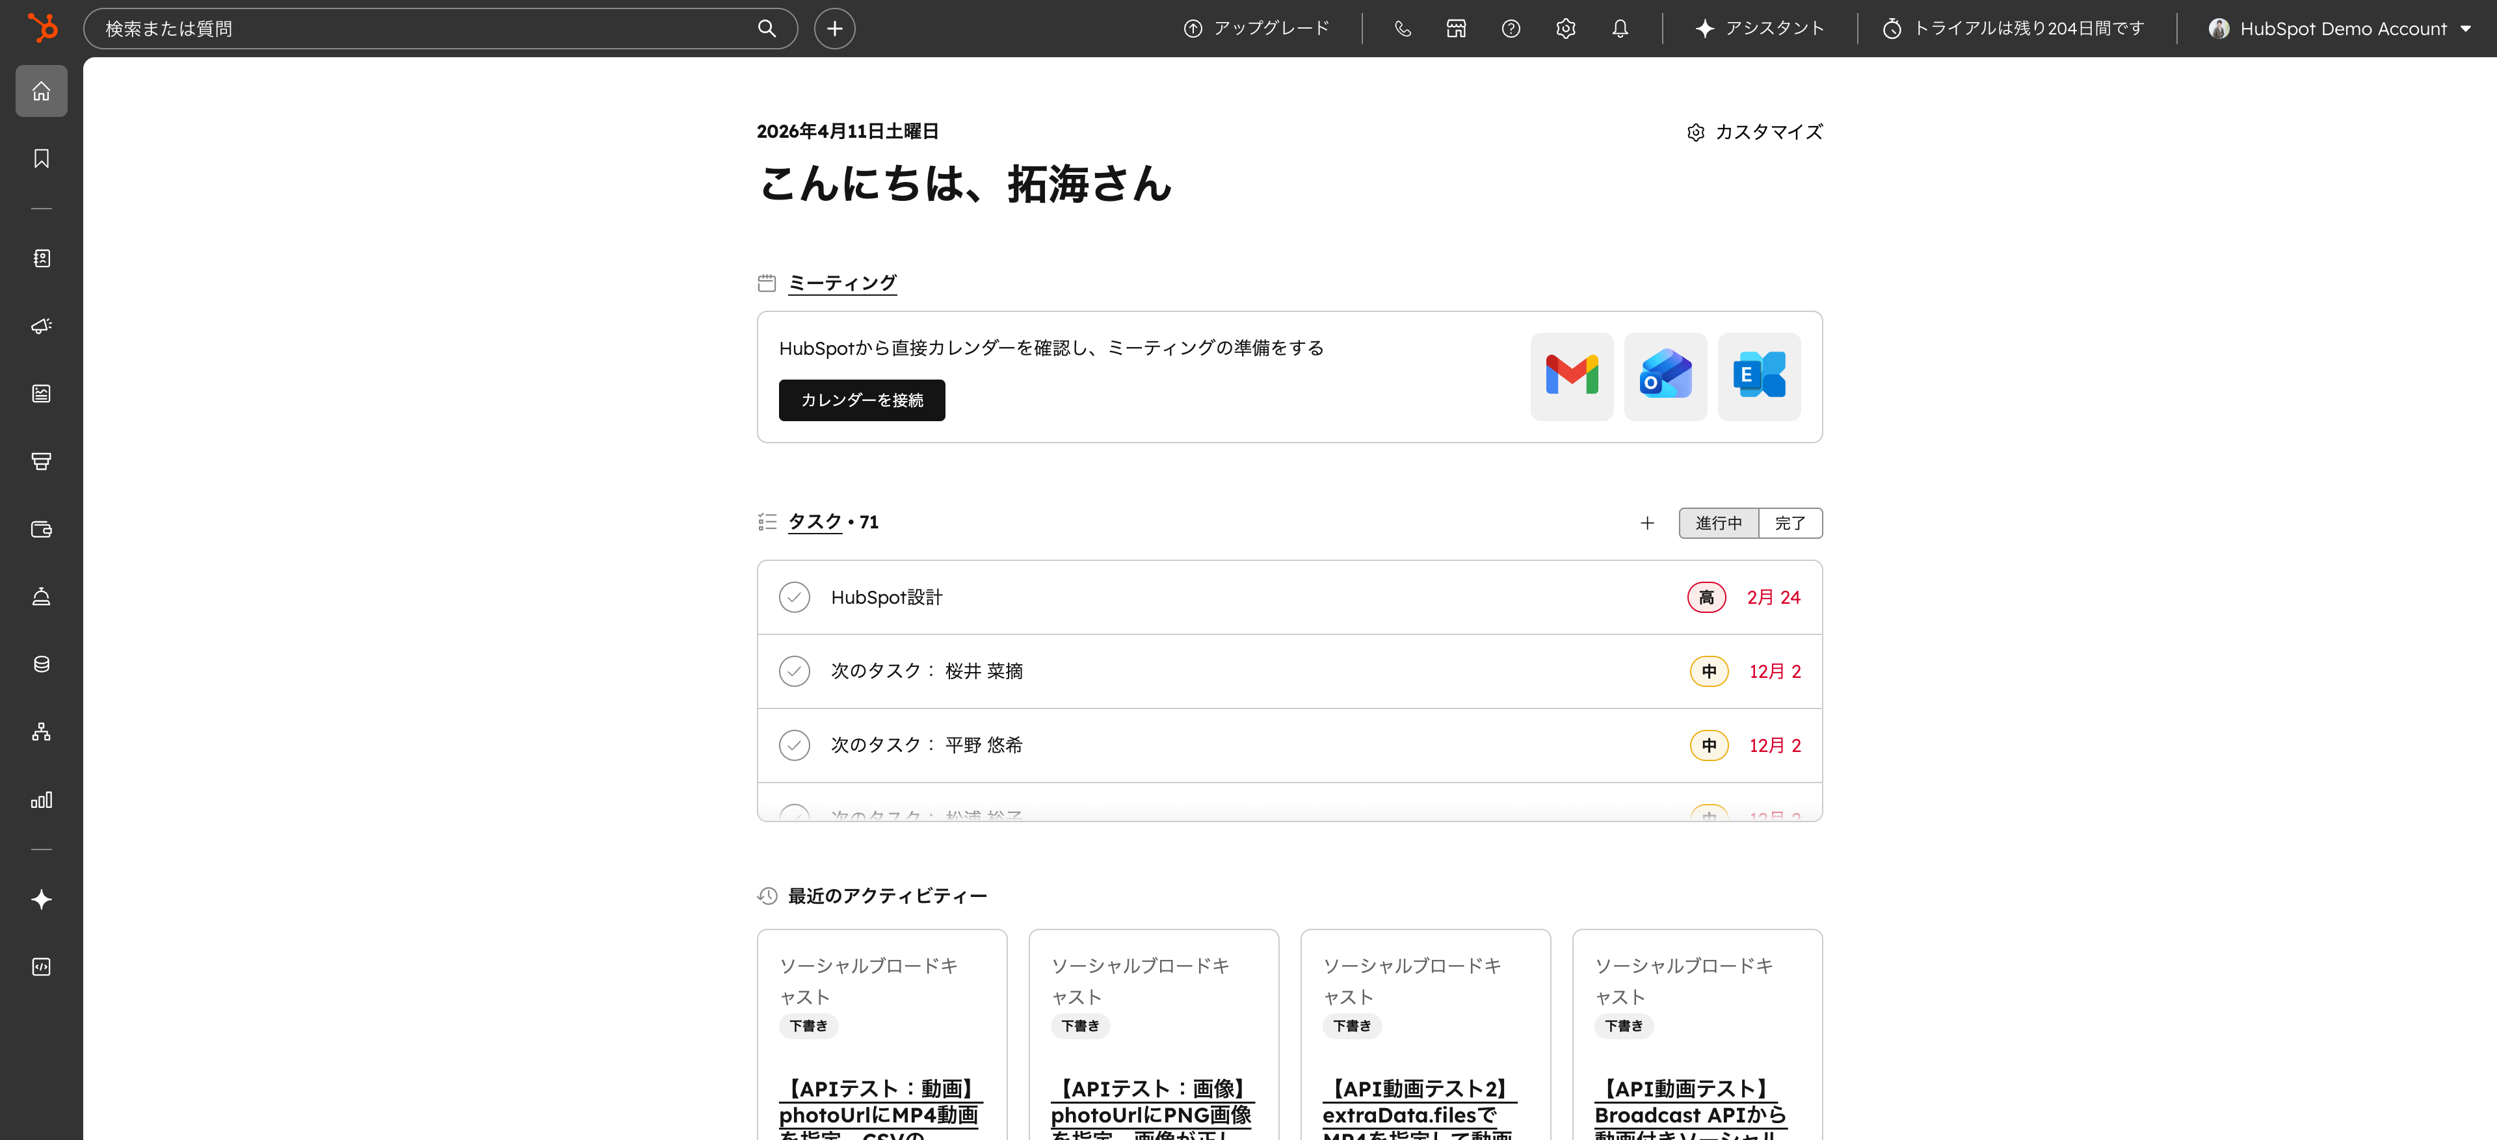Open the settings gear in top bar
The image size is (2497, 1140).
pos(1565,29)
